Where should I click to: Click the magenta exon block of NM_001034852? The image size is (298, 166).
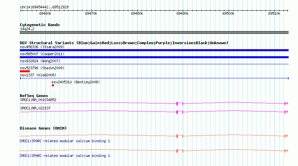point(177,104)
